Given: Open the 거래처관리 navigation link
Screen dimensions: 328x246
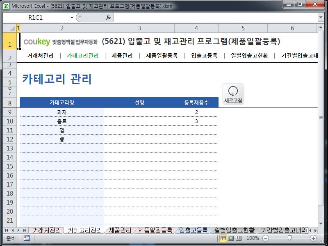Looking at the screenshot, I should pos(40,56).
